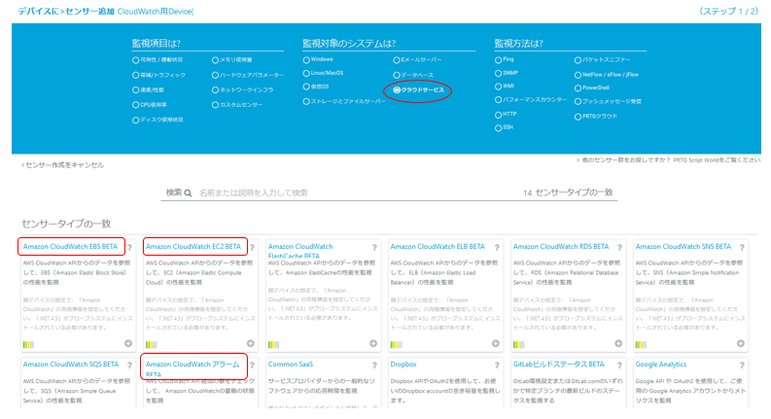Open the Amazon CloudWatch EC2 BETA sensor
The height and width of the screenshot is (419, 771).
click(x=193, y=246)
